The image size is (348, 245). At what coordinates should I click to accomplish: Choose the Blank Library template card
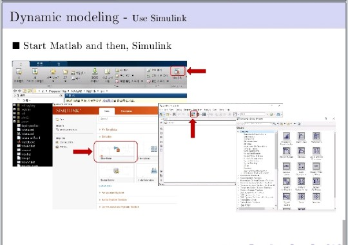147,152
